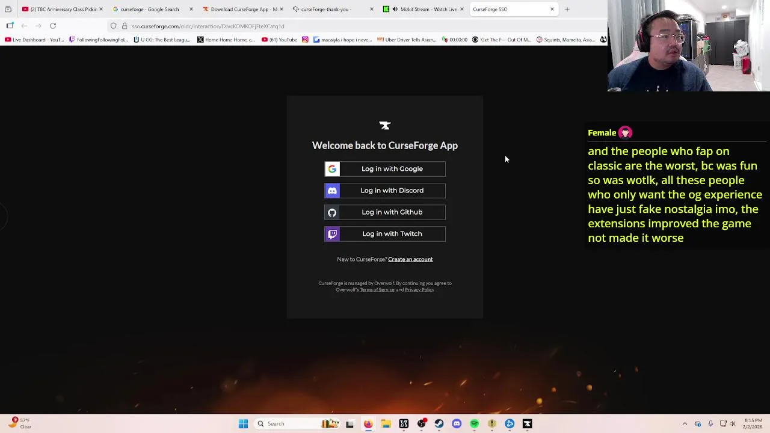Open the Live Dashboard YouTube bookmark

pyautogui.click(x=34, y=40)
